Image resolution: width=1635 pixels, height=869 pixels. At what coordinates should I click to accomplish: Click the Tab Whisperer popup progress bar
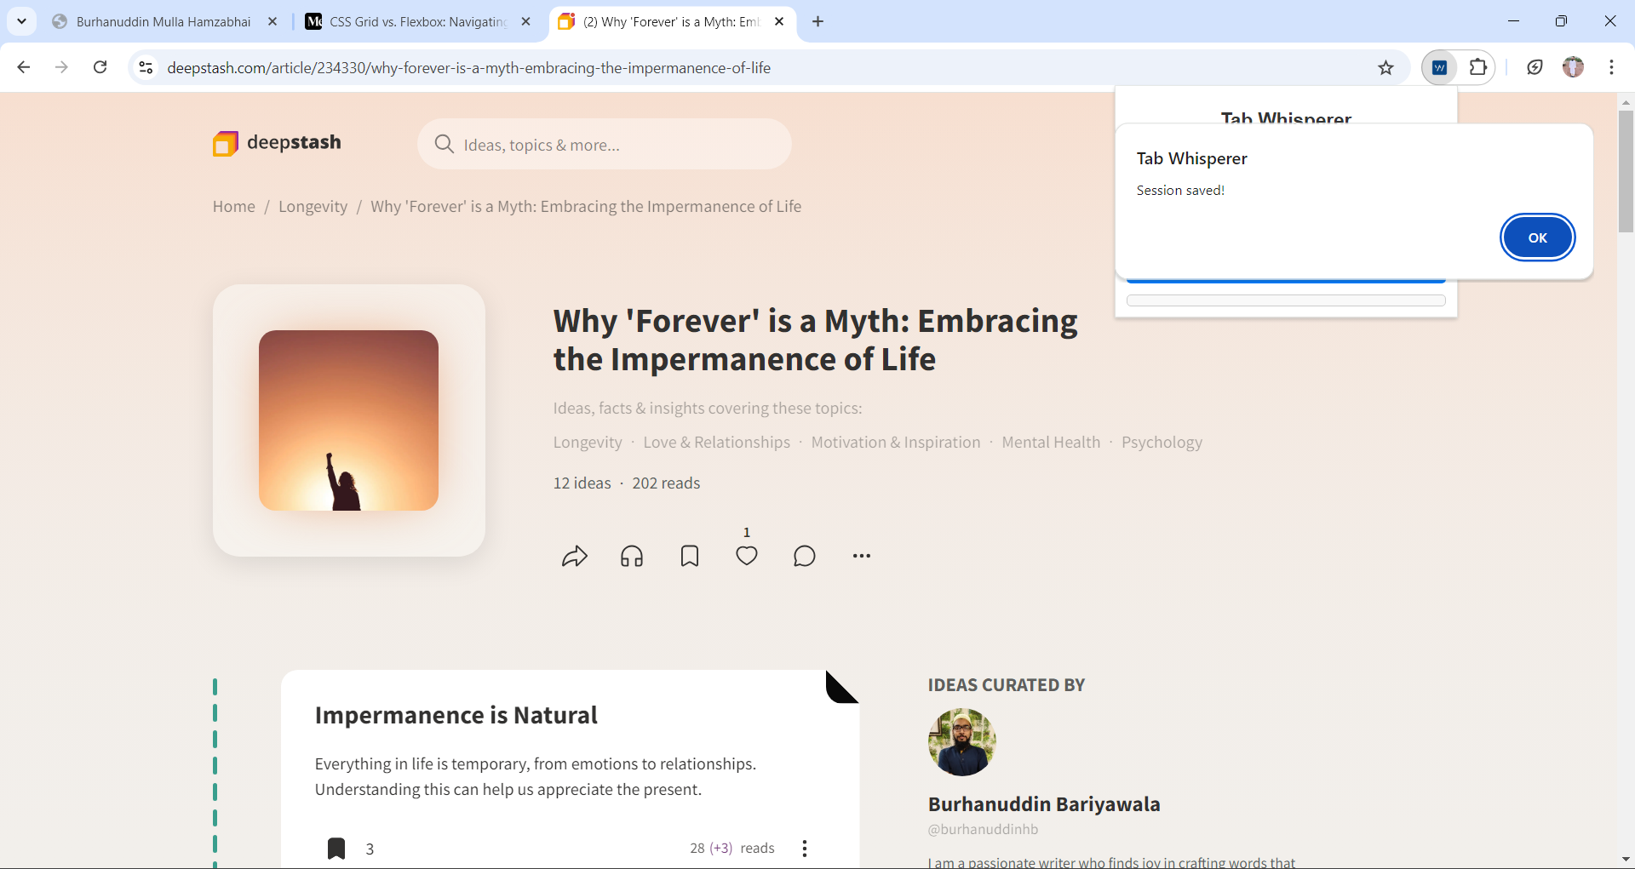click(x=1286, y=300)
